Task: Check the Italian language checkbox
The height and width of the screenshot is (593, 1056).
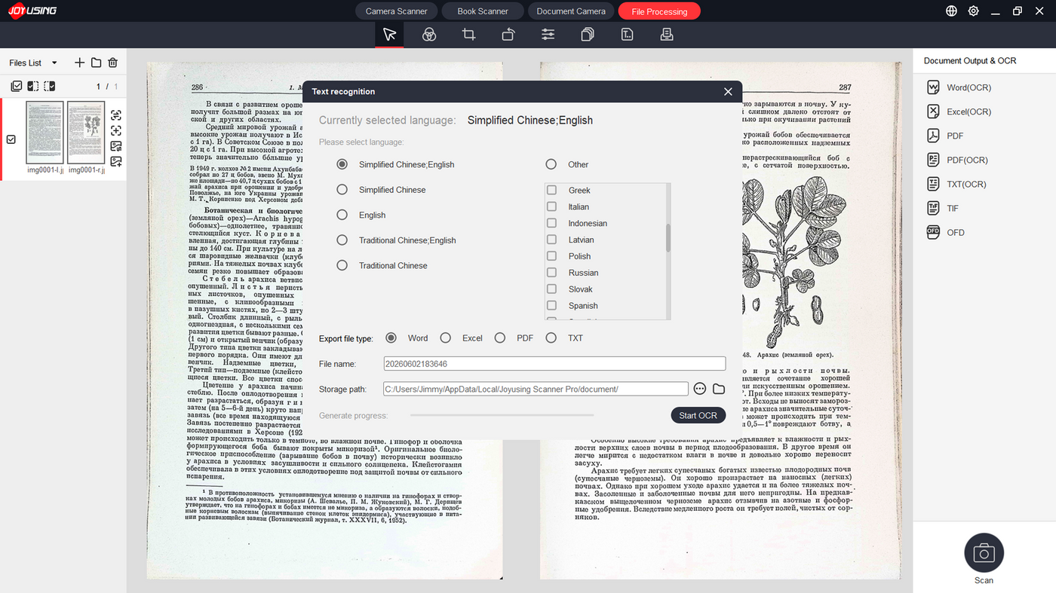Action: pos(551,206)
